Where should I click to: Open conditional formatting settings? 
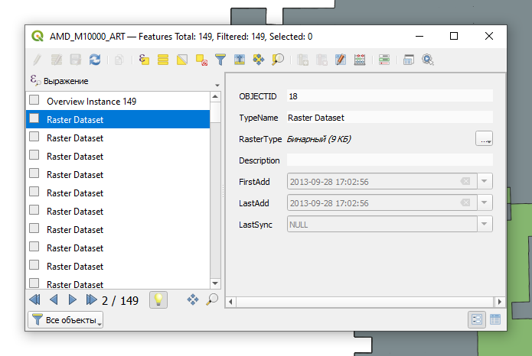[x=384, y=60]
